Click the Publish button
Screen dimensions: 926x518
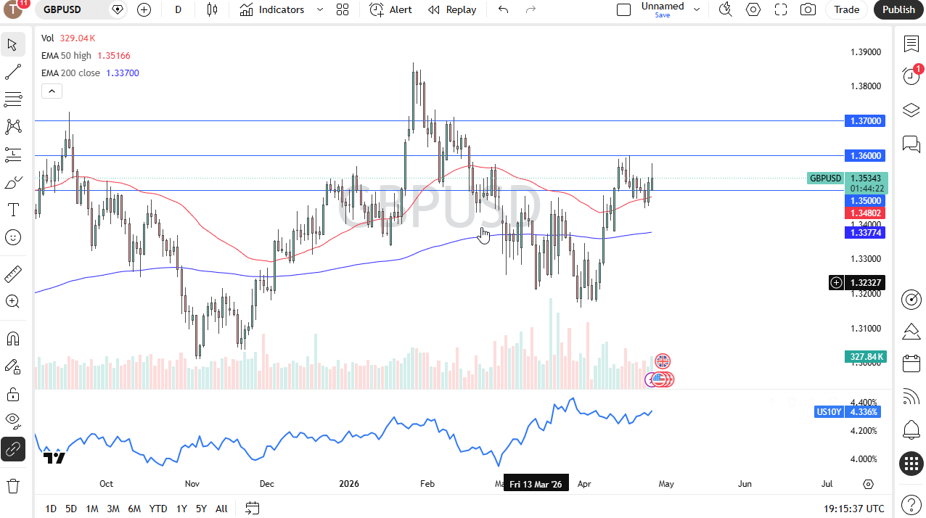pyautogui.click(x=898, y=9)
